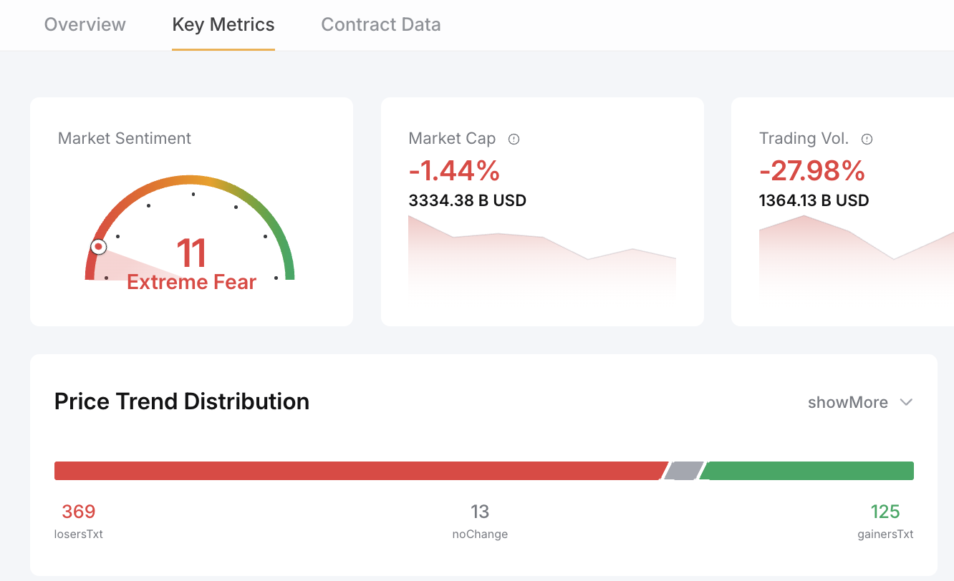Click the gray noChange segment of the bar

point(683,471)
